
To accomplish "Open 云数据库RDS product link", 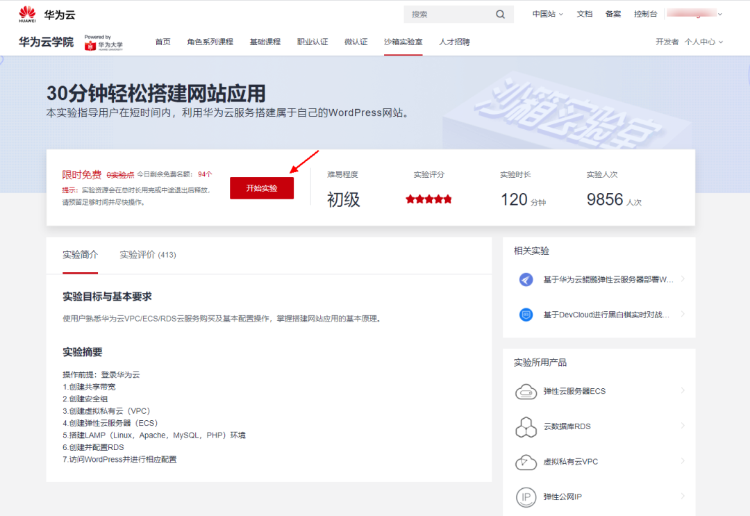I will tap(567, 426).
